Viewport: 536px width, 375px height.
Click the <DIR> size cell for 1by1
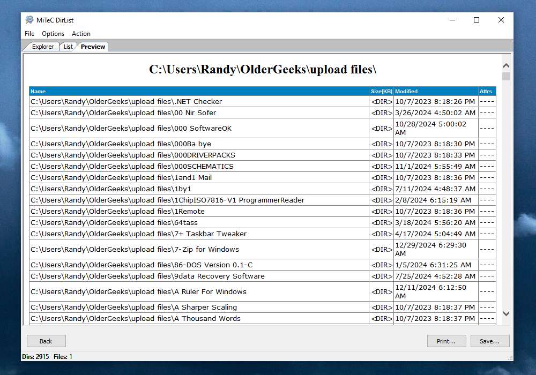coord(382,189)
